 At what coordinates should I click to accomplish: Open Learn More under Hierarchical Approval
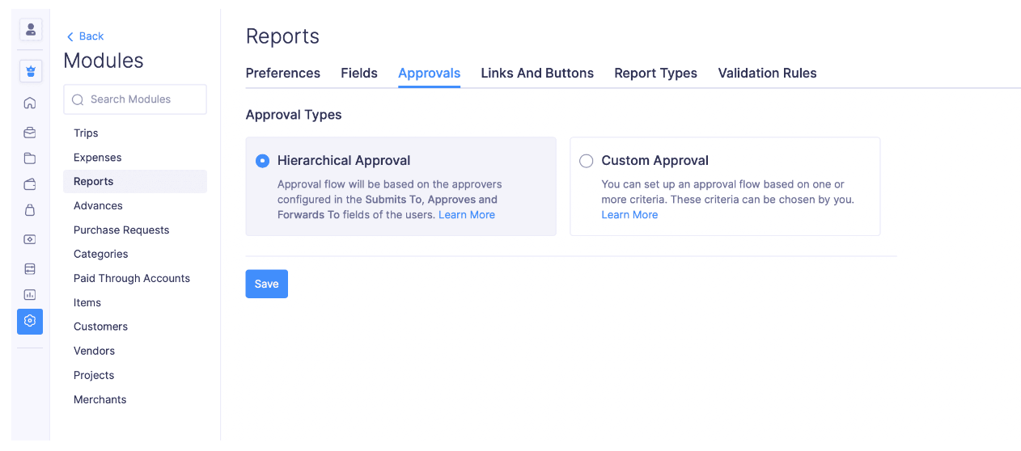click(467, 215)
